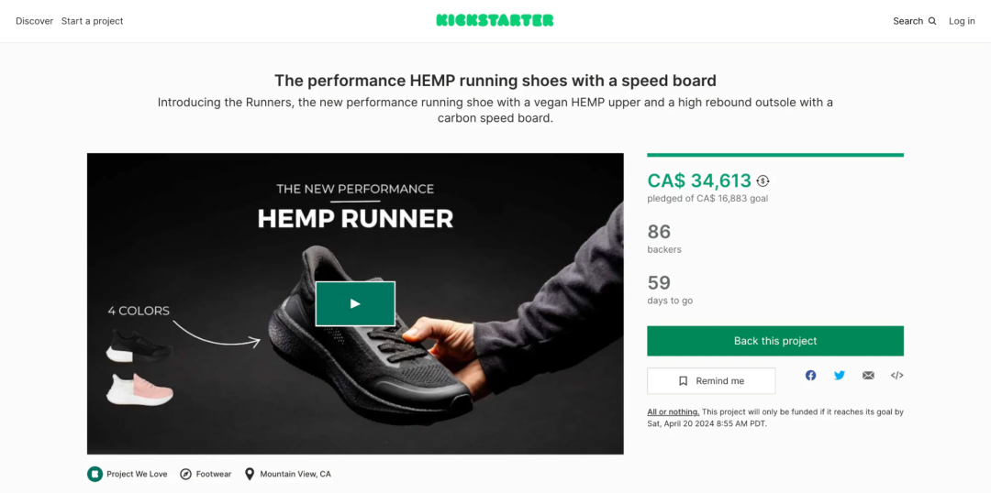Screen dimensions: 991x493
Task: Toggle the Remind me bookmark button
Action: coord(711,381)
